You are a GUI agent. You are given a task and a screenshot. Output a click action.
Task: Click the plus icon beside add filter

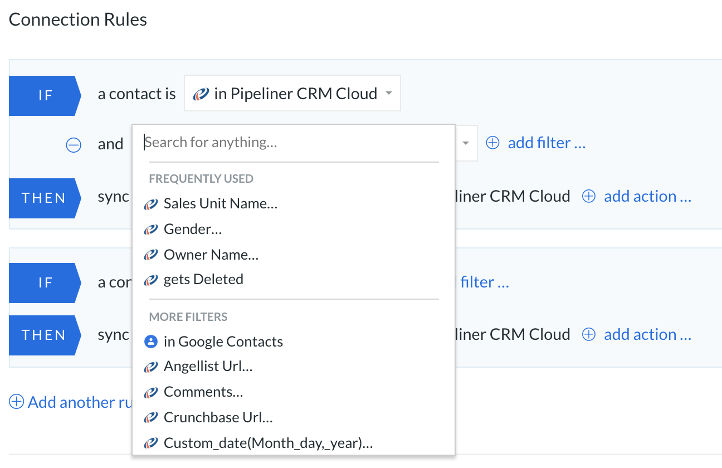pos(492,143)
